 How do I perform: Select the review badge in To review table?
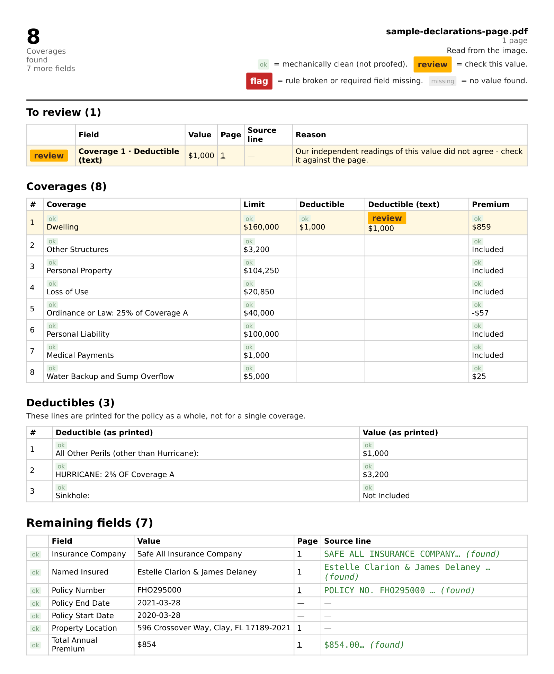49,156
